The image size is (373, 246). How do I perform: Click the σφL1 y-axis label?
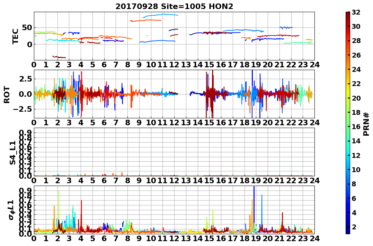click(12, 210)
